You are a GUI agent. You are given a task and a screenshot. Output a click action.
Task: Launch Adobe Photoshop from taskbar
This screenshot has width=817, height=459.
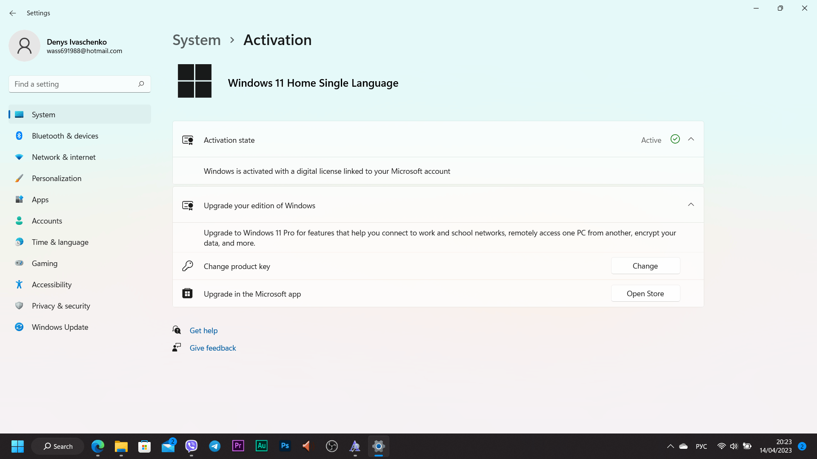click(285, 446)
